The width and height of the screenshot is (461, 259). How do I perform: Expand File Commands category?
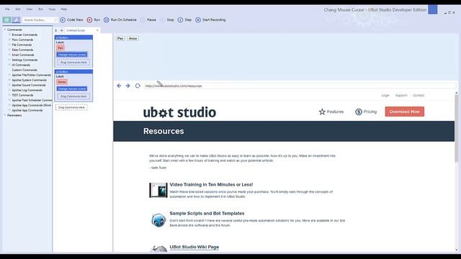tap(9, 45)
